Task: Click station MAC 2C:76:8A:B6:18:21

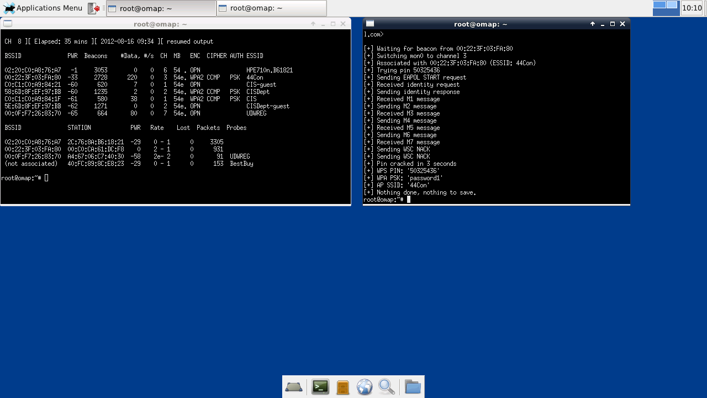Action: pyautogui.click(x=96, y=142)
